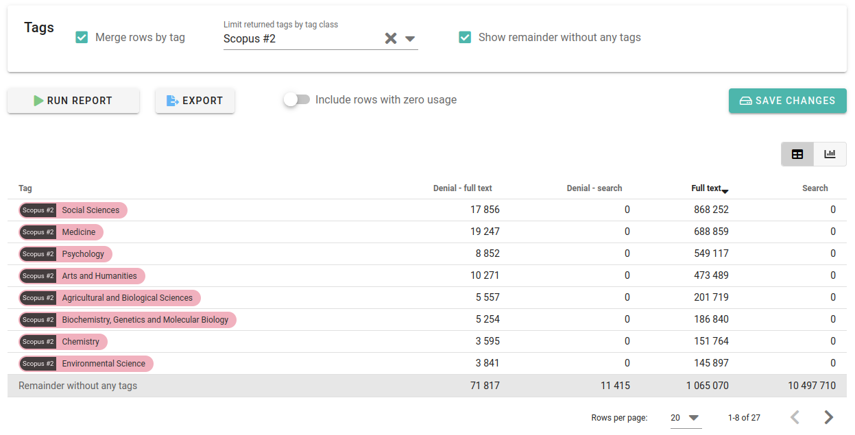Toggle Merge rows by tag checkbox

click(82, 37)
